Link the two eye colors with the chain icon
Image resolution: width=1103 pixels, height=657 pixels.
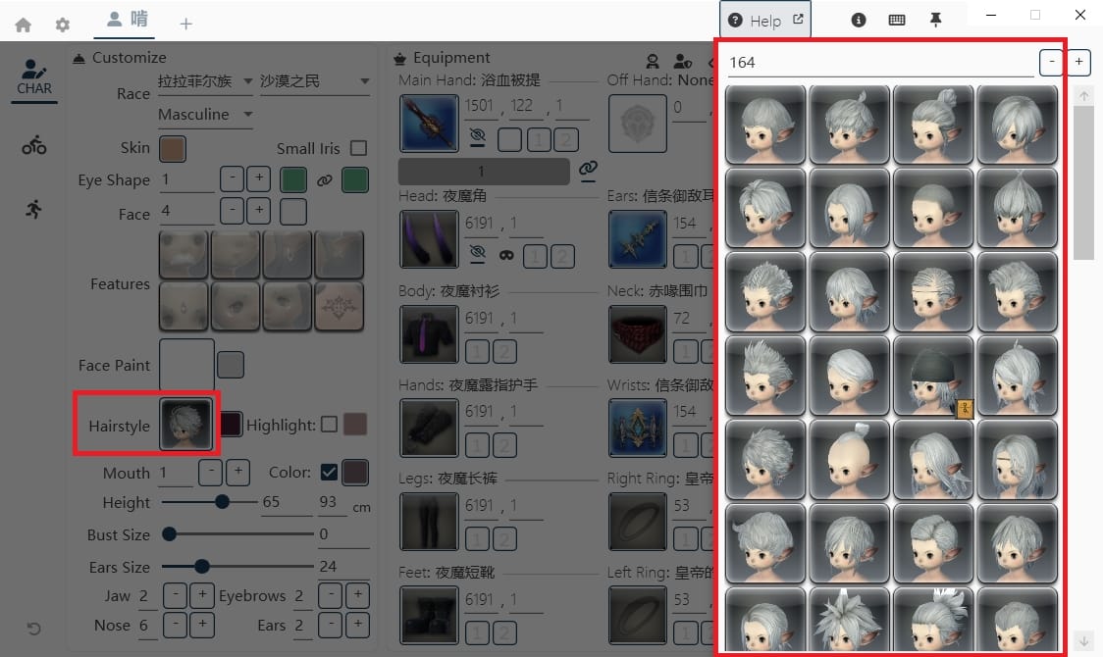324,180
